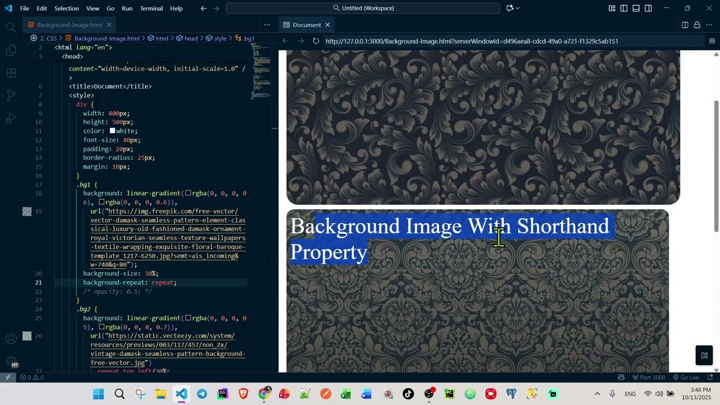
Task: Click the image thumbnail in gutter line 26
Action: 26,336
